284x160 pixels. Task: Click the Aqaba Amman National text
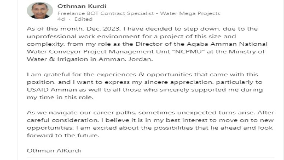click(227, 44)
